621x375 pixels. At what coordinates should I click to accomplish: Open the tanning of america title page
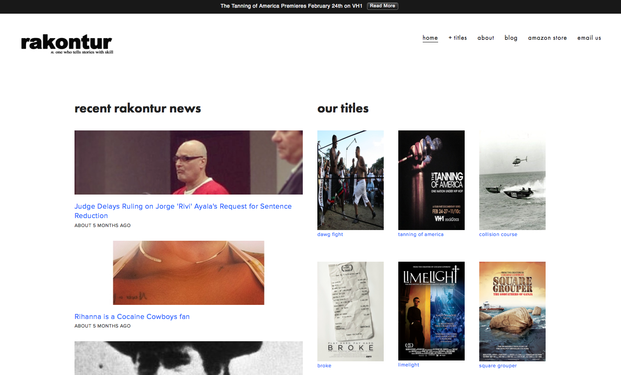(x=421, y=234)
